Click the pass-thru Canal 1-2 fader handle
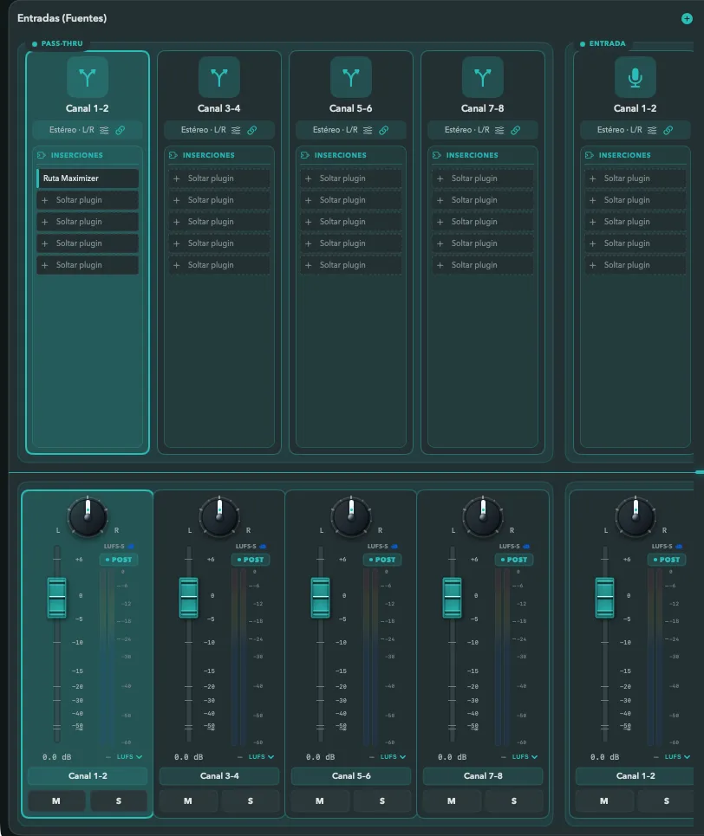This screenshot has width=704, height=836. (x=56, y=598)
